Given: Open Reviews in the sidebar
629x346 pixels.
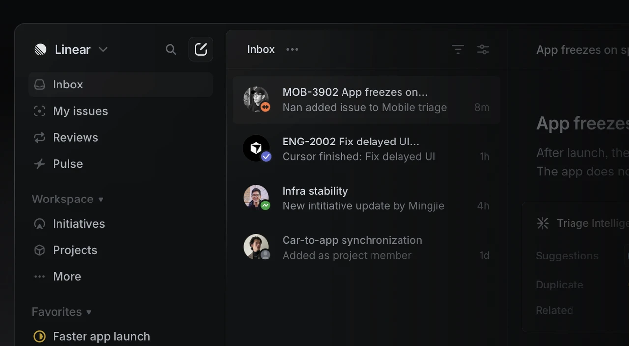Looking at the screenshot, I should click(75, 138).
